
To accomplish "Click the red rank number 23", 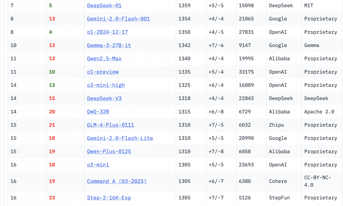I will [52, 198].
